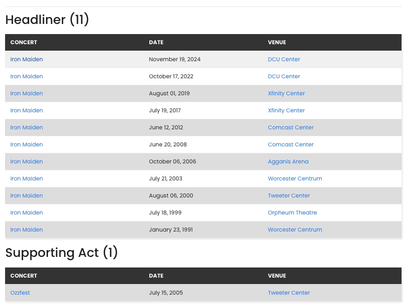Open Iron Maiden concert from August 06, 2000

click(x=27, y=196)
